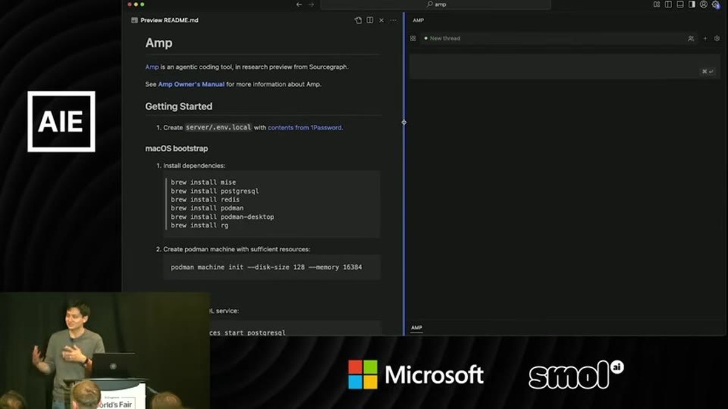This screenshot has width=728, height=409.
Task: Open the accounts icon in title bar
Action: pyautogui.click(x=704, y=4)
